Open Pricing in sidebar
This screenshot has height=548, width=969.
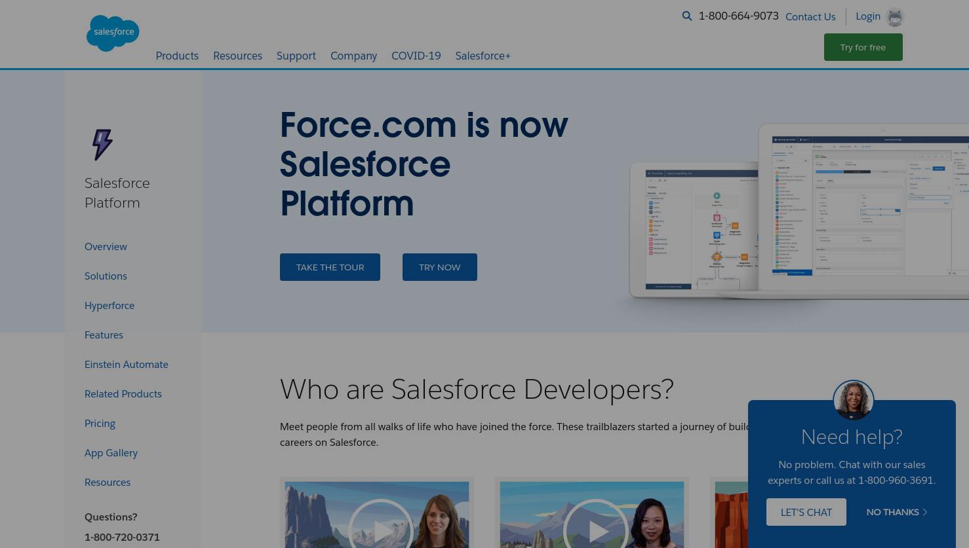100,423
